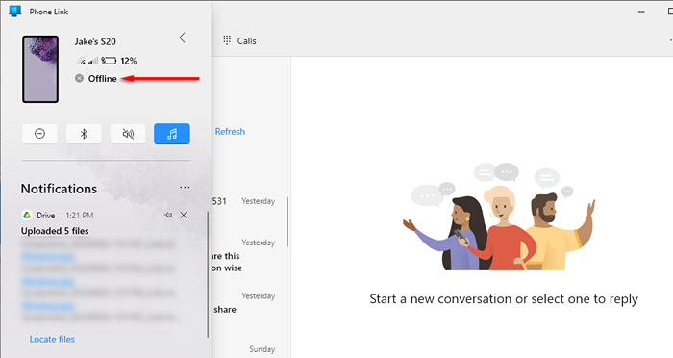The image size is (673, 358).
Task: Collapse the phone panel with the left chevron
Action: (183, 38)
